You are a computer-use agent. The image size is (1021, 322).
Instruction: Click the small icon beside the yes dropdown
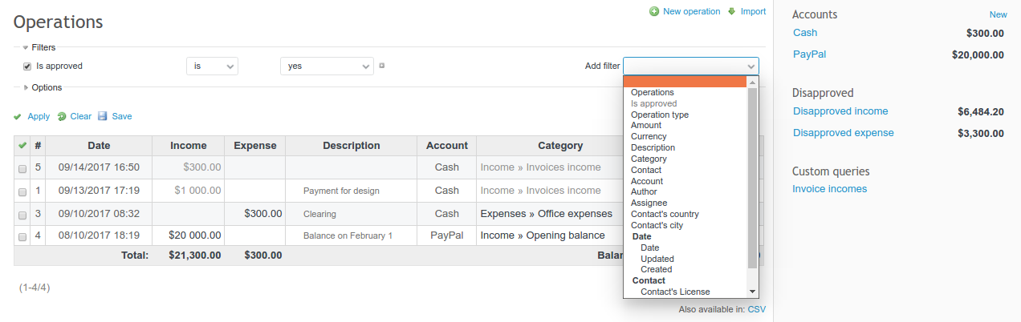coord(382,66)
